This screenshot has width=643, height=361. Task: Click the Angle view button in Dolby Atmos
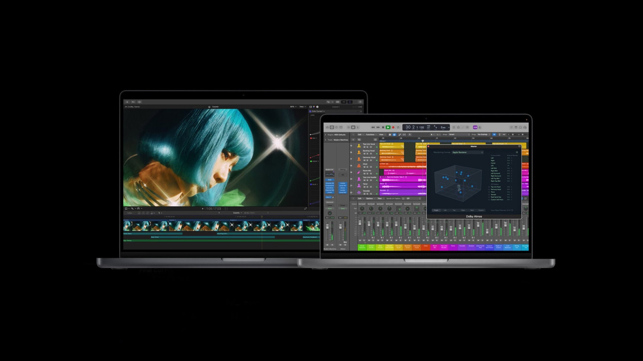436,210
